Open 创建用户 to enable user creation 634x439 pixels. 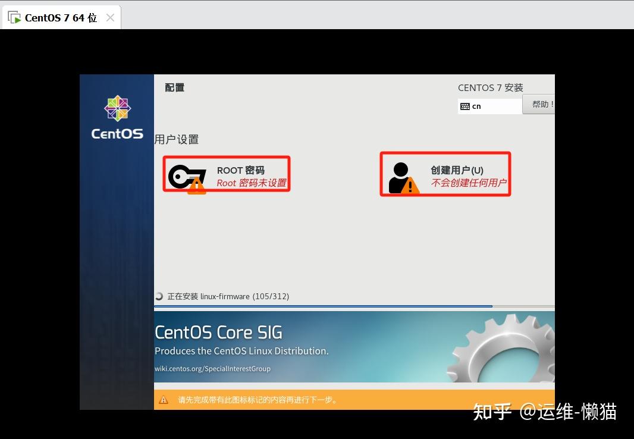(445, 173)
